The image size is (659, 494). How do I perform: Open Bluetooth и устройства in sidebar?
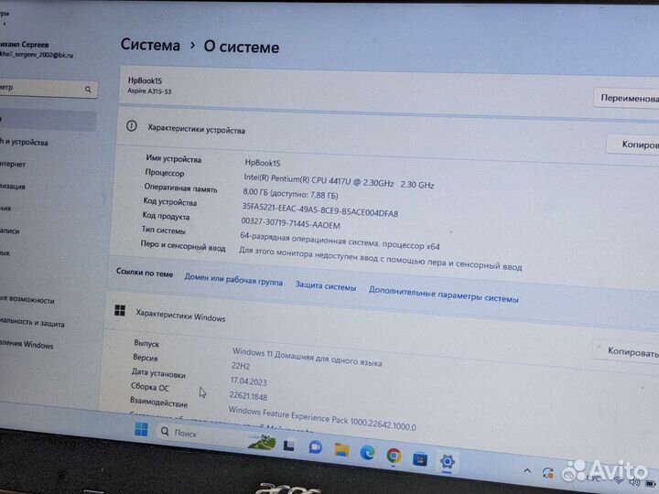pos(24,142)
